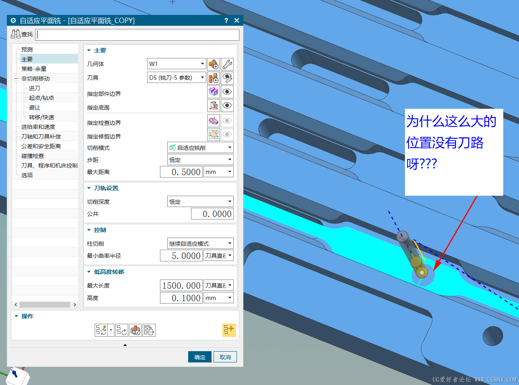
Task: Select 策略-余量 in the navigation tree
Action: 34,69
